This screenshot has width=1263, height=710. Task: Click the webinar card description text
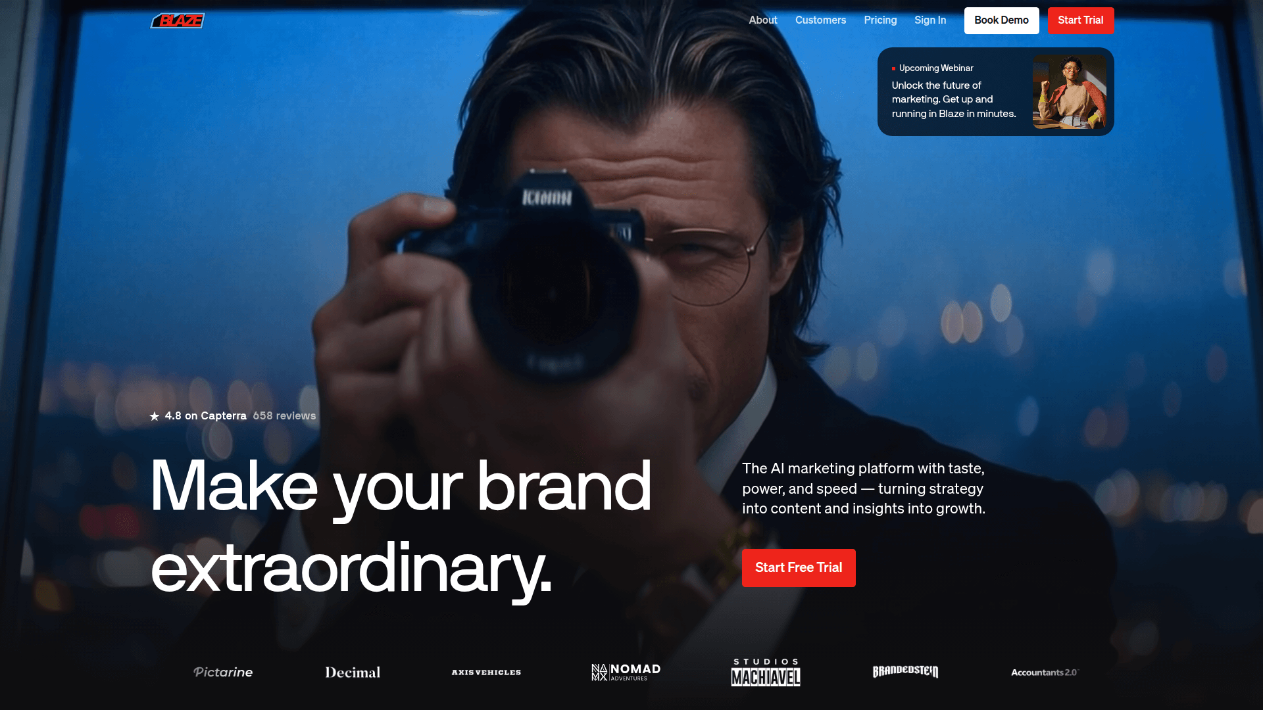pos(954,100)
